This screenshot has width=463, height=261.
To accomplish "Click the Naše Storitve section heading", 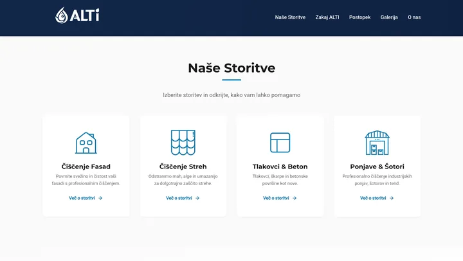I will point(232,68).
